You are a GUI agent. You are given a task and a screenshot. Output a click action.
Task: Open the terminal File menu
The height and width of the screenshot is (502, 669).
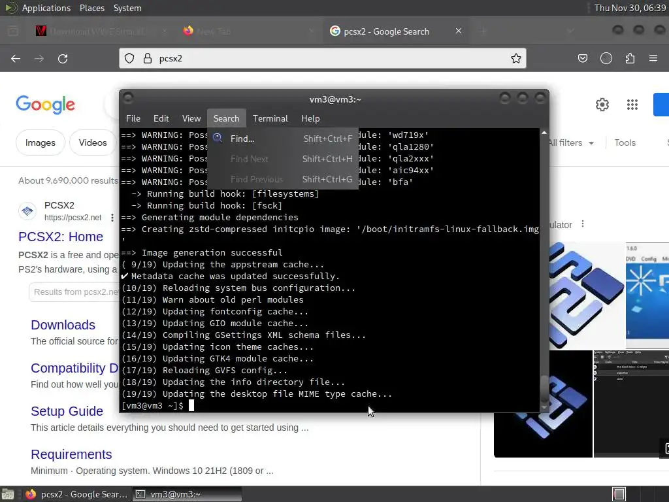pos(133,119)
